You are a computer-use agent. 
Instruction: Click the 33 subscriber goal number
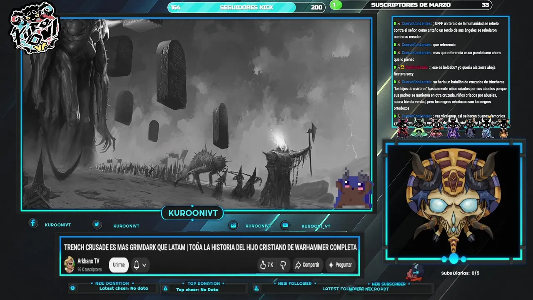tap(485, 5)
